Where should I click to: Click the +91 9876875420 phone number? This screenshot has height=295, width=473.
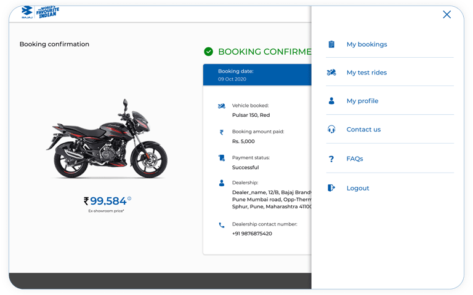(252, 234)
